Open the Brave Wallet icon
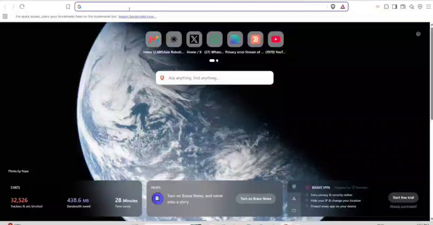The height and width of the screenshot is (225, 433). coord(403,6)
